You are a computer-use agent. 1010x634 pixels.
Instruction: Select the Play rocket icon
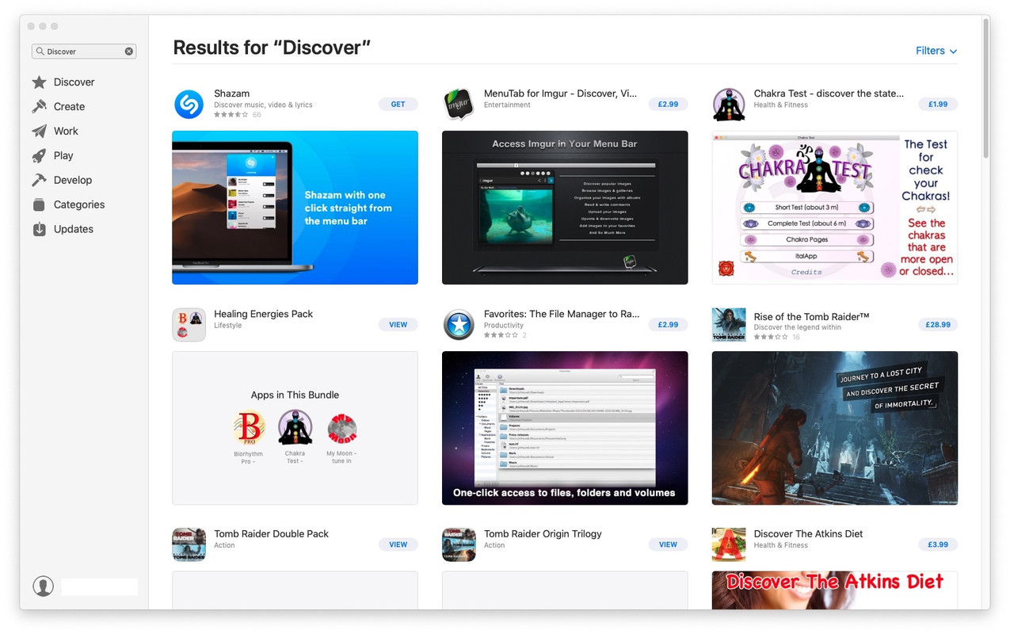pyautogui.click(x=40, y=156)
